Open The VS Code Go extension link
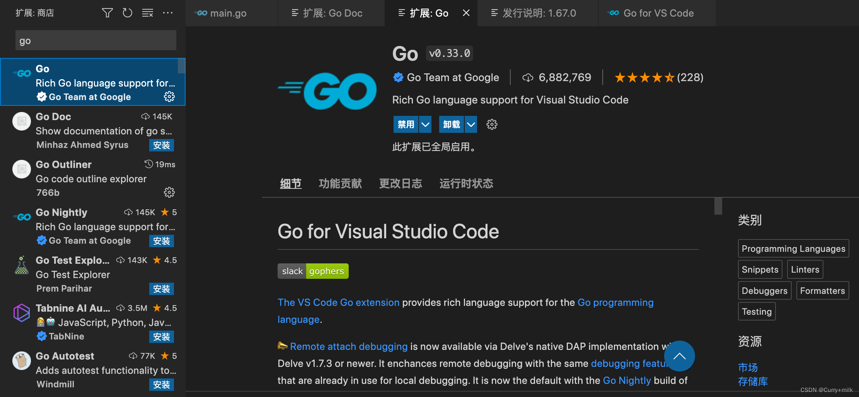The height and width of the screenshot is (397, 859). pyautogui.click(x=338, y=302)
